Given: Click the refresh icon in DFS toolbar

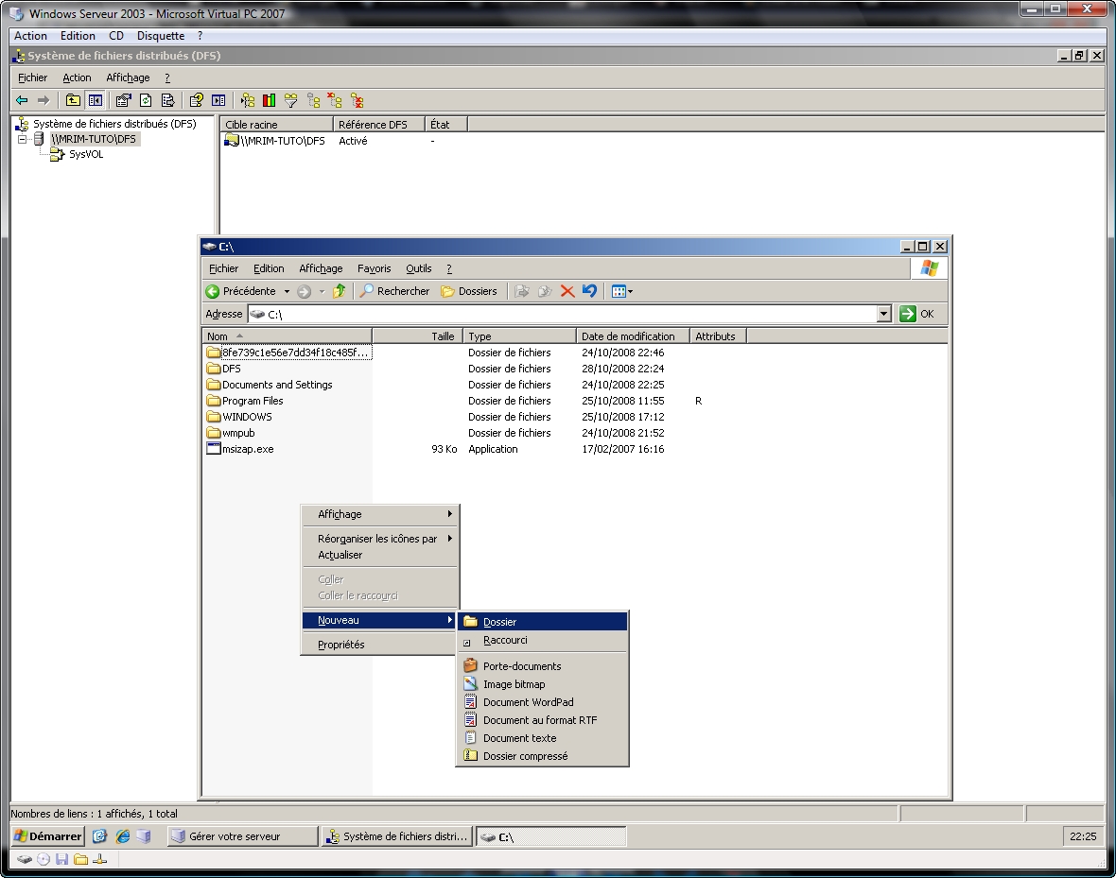Looking at the screenshot, I should [146, 100].
